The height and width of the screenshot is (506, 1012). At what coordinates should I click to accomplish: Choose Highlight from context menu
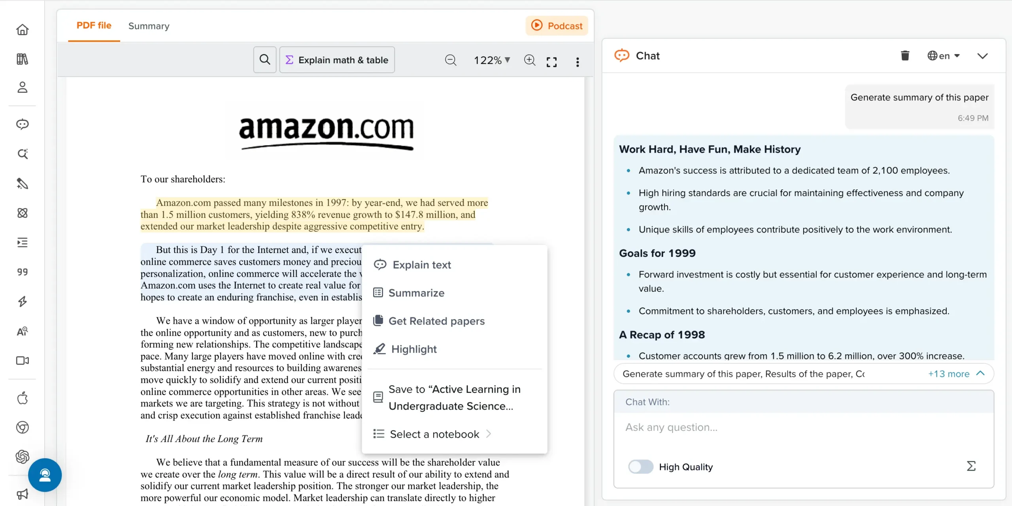pos(455,349)
